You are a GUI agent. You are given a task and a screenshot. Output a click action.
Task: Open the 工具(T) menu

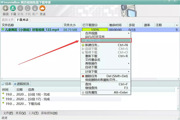34,113
